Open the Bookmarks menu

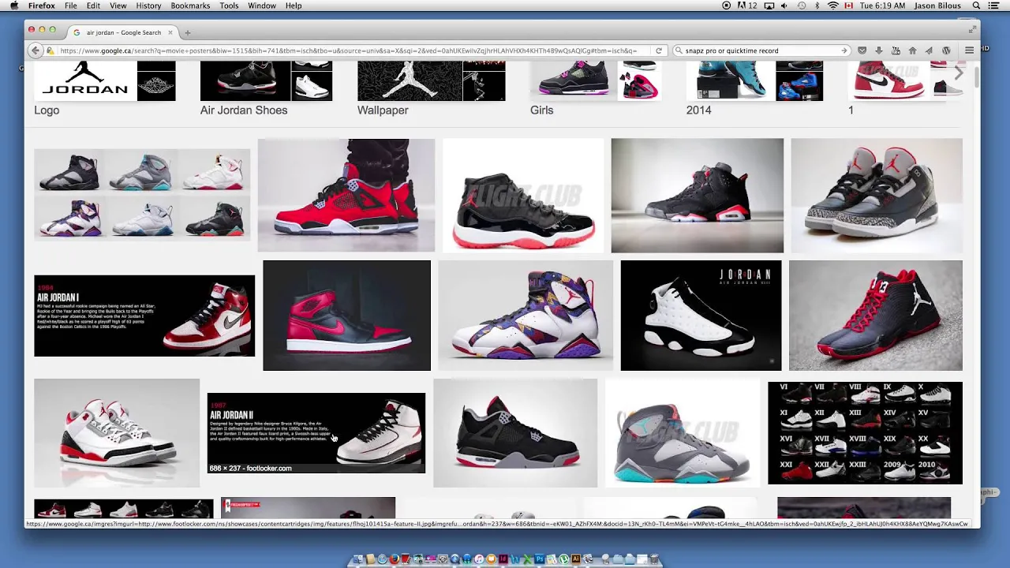[190, 6]
